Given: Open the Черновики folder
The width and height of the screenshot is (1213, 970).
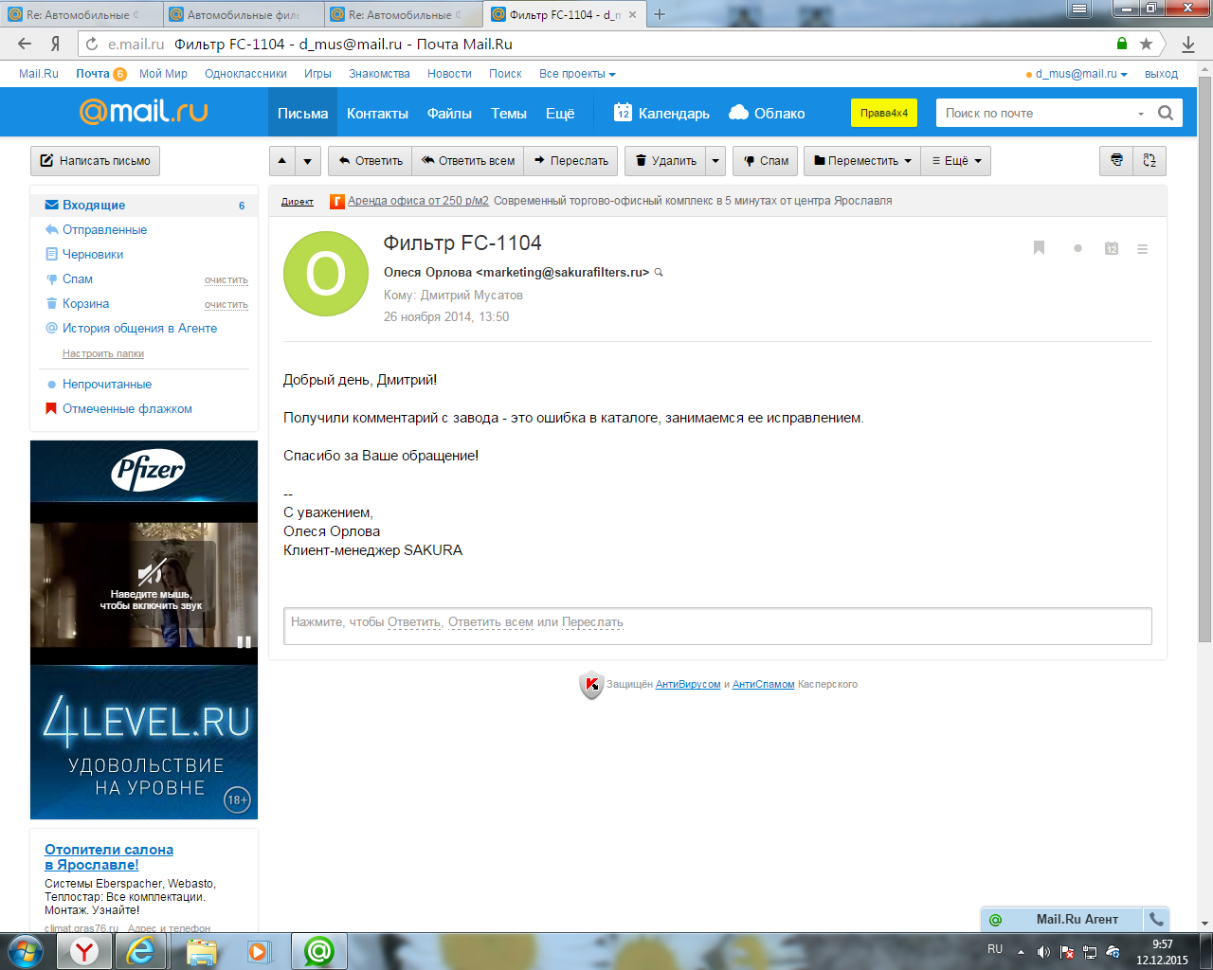Looking at the screenshot, I should 93,254.
